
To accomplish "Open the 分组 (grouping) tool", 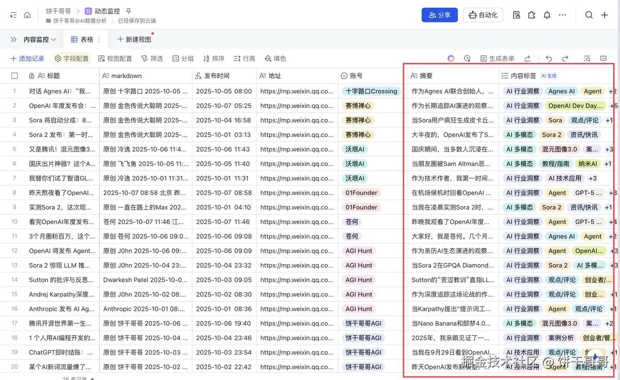I will [x=182, y=58].
